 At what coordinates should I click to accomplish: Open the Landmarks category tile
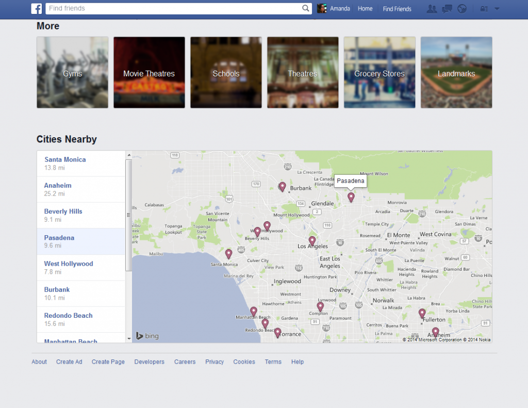point(456,72)
